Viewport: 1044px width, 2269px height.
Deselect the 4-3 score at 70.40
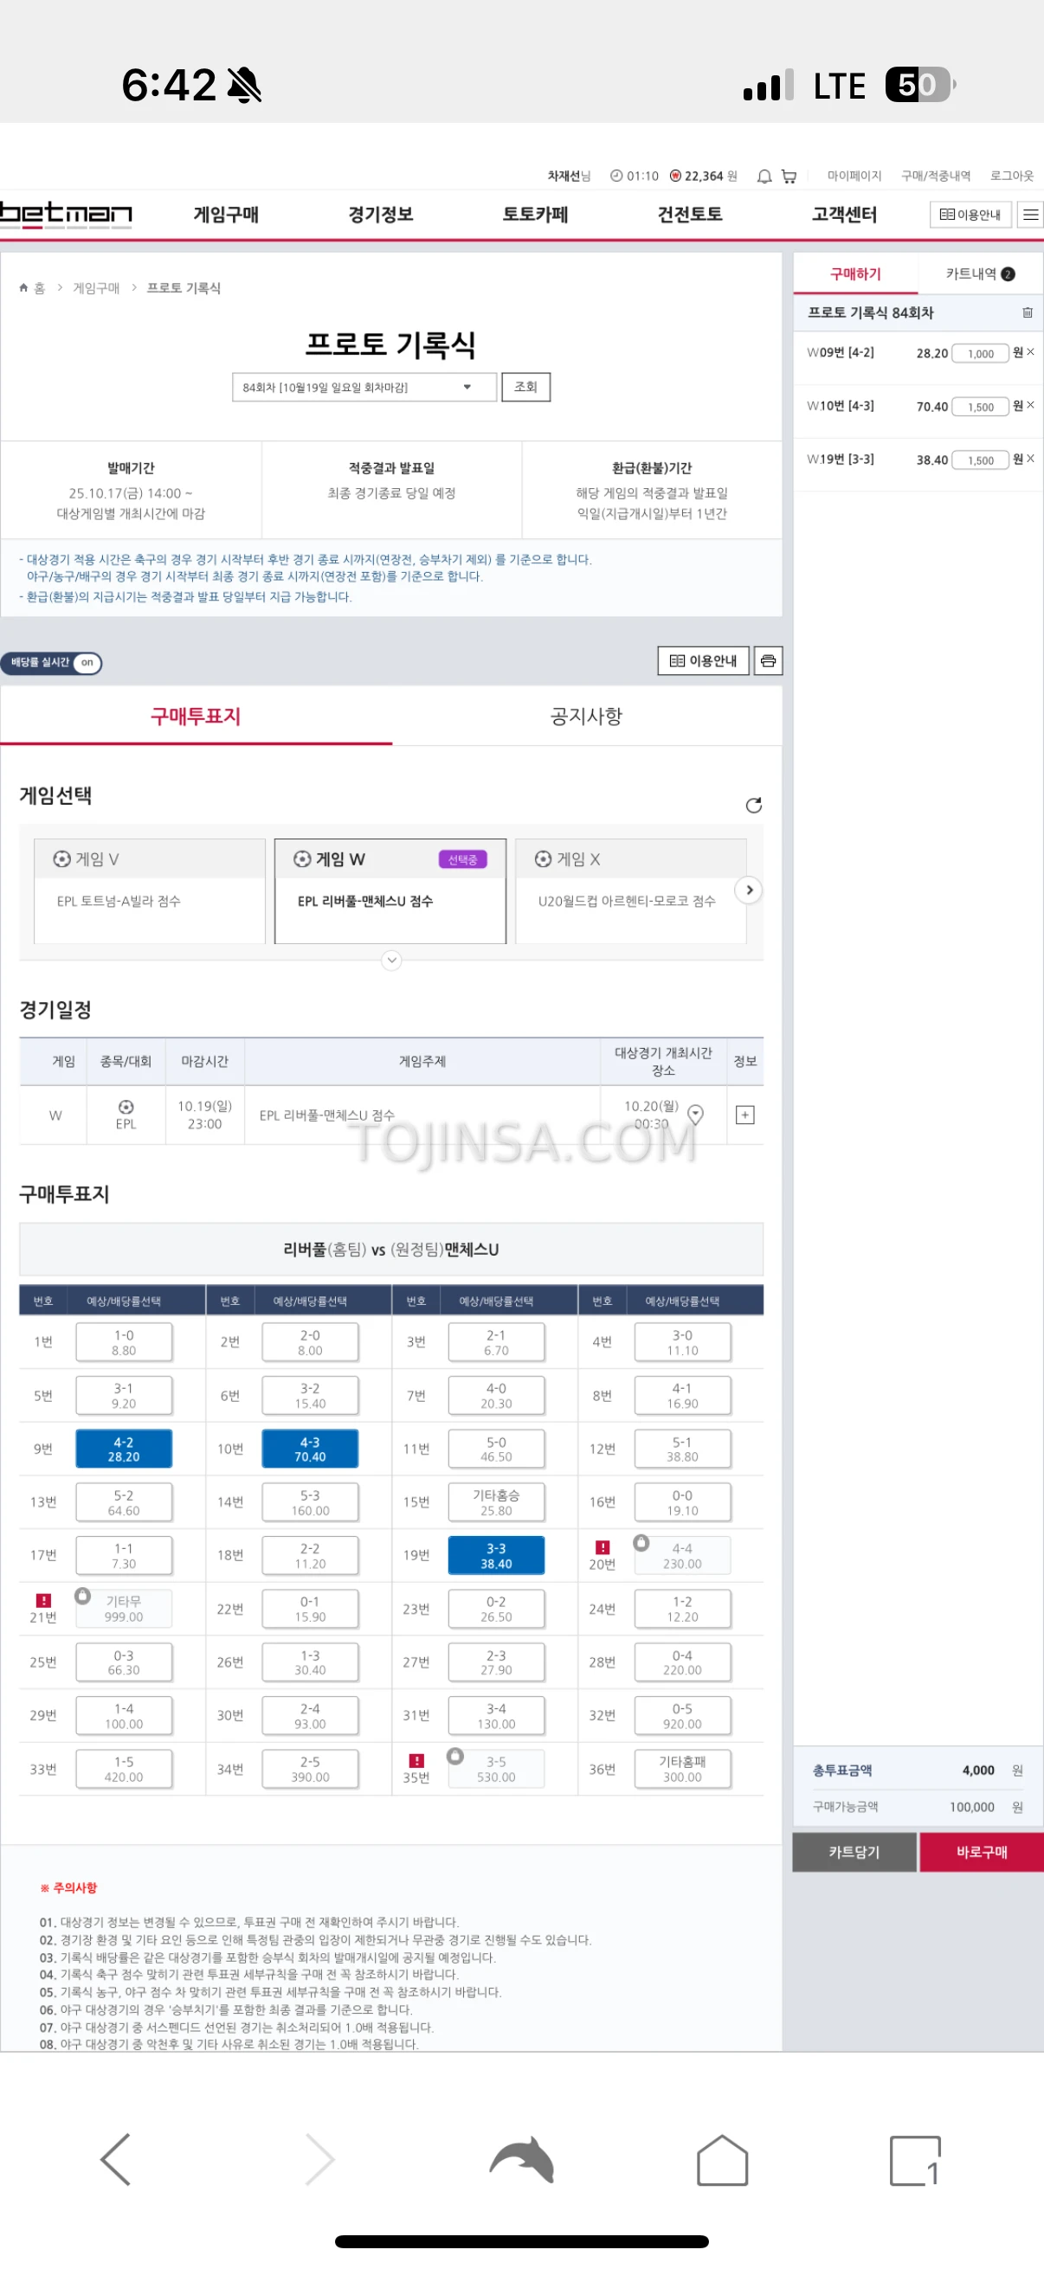click(x=310, y=1449)
